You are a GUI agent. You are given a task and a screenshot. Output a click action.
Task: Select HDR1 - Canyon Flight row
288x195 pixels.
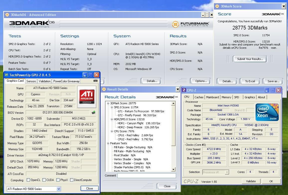[139, 123]
